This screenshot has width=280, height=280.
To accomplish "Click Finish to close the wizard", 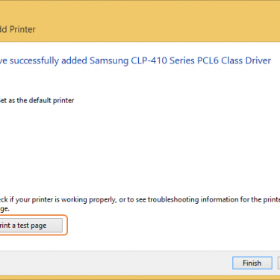I will (252, 263).
